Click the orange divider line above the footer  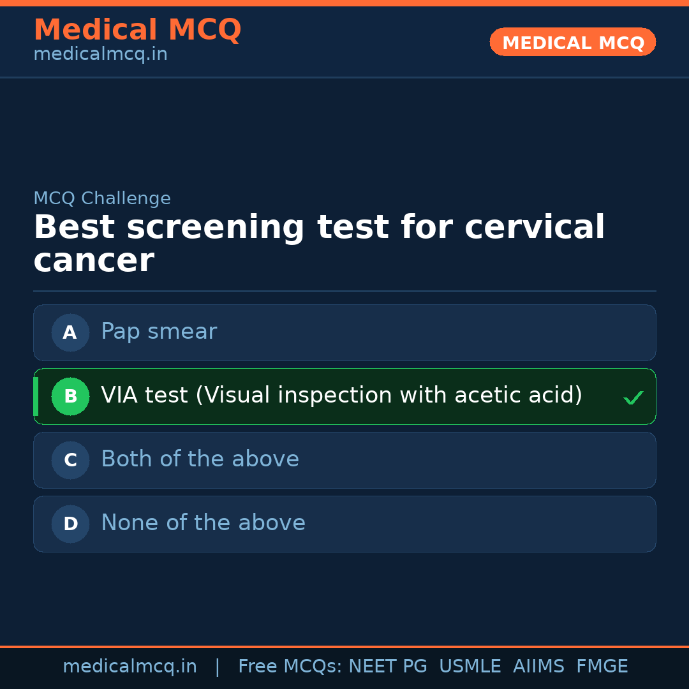(x=344, y=646)
